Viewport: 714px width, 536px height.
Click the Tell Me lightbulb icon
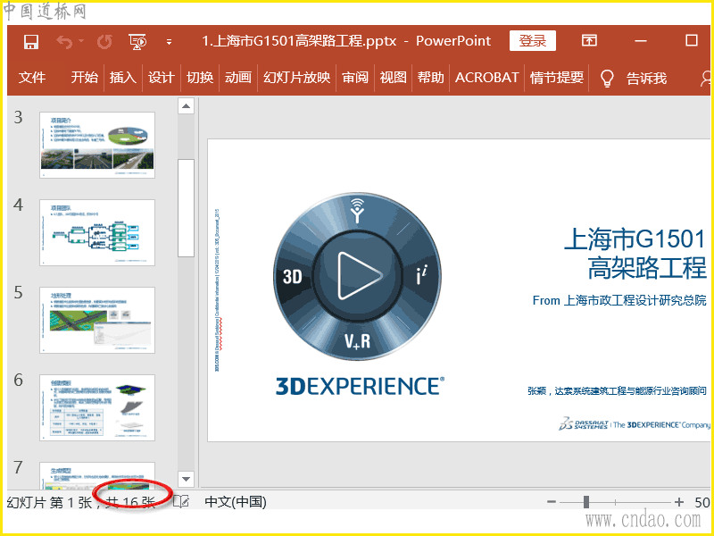click(x=607, y=79)
